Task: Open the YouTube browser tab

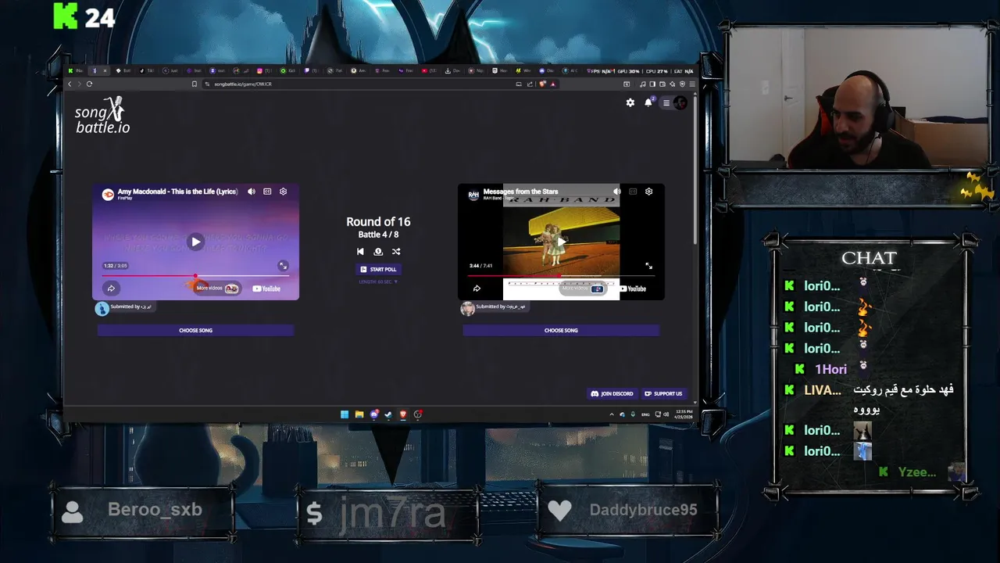Action: (x=430, y=70)
